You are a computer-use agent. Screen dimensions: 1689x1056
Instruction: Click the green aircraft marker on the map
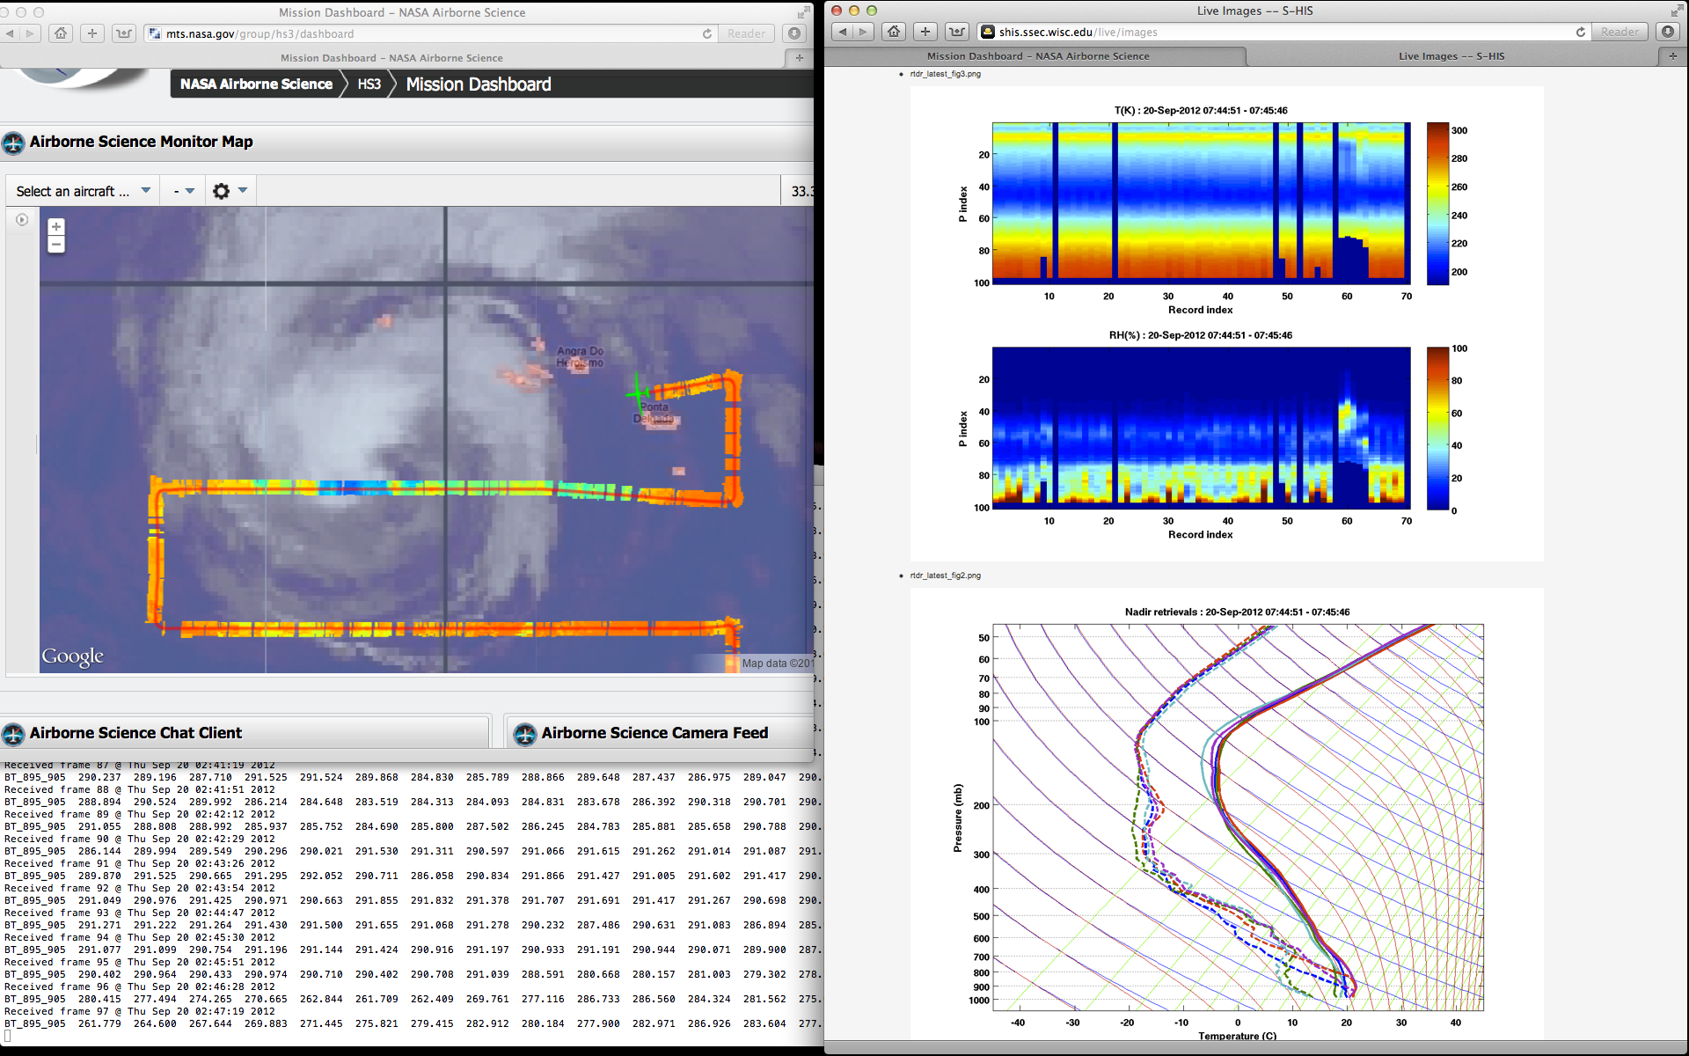click(x=638, y=392)
